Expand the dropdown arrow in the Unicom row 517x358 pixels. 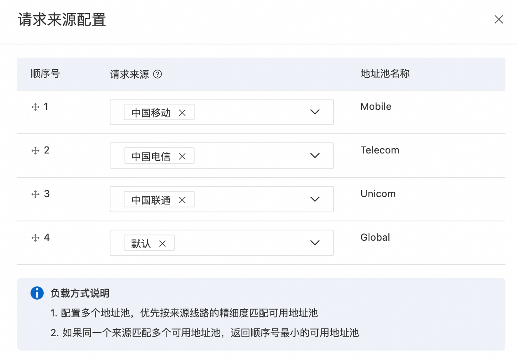[x=315, y=199]
